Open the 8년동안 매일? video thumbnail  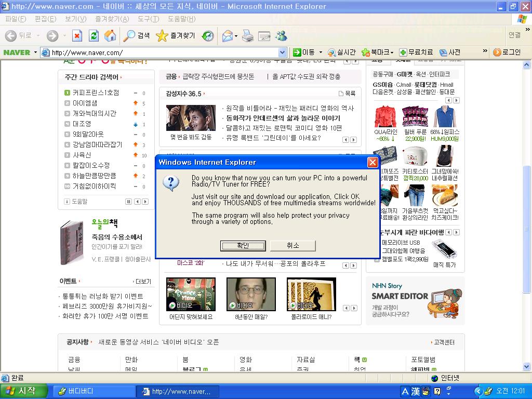coord(251,294)
